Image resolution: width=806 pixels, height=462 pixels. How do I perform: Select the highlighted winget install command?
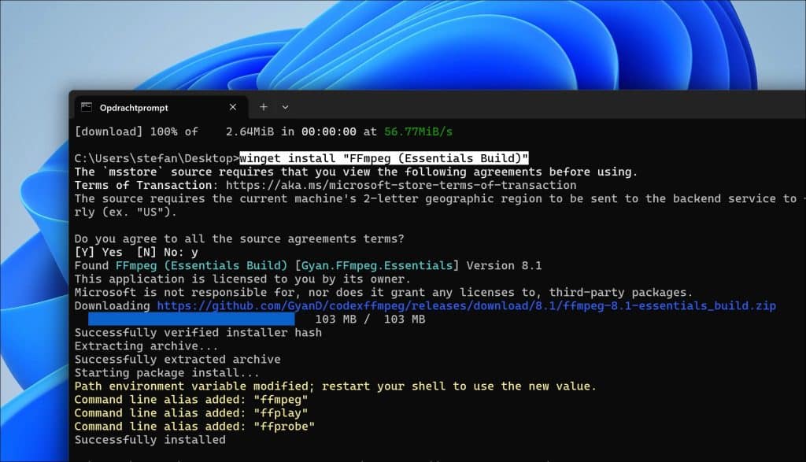coord(385,157)
